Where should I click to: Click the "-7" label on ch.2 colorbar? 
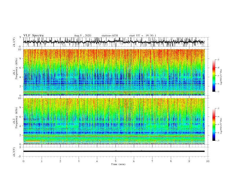[x=218, y=140]
